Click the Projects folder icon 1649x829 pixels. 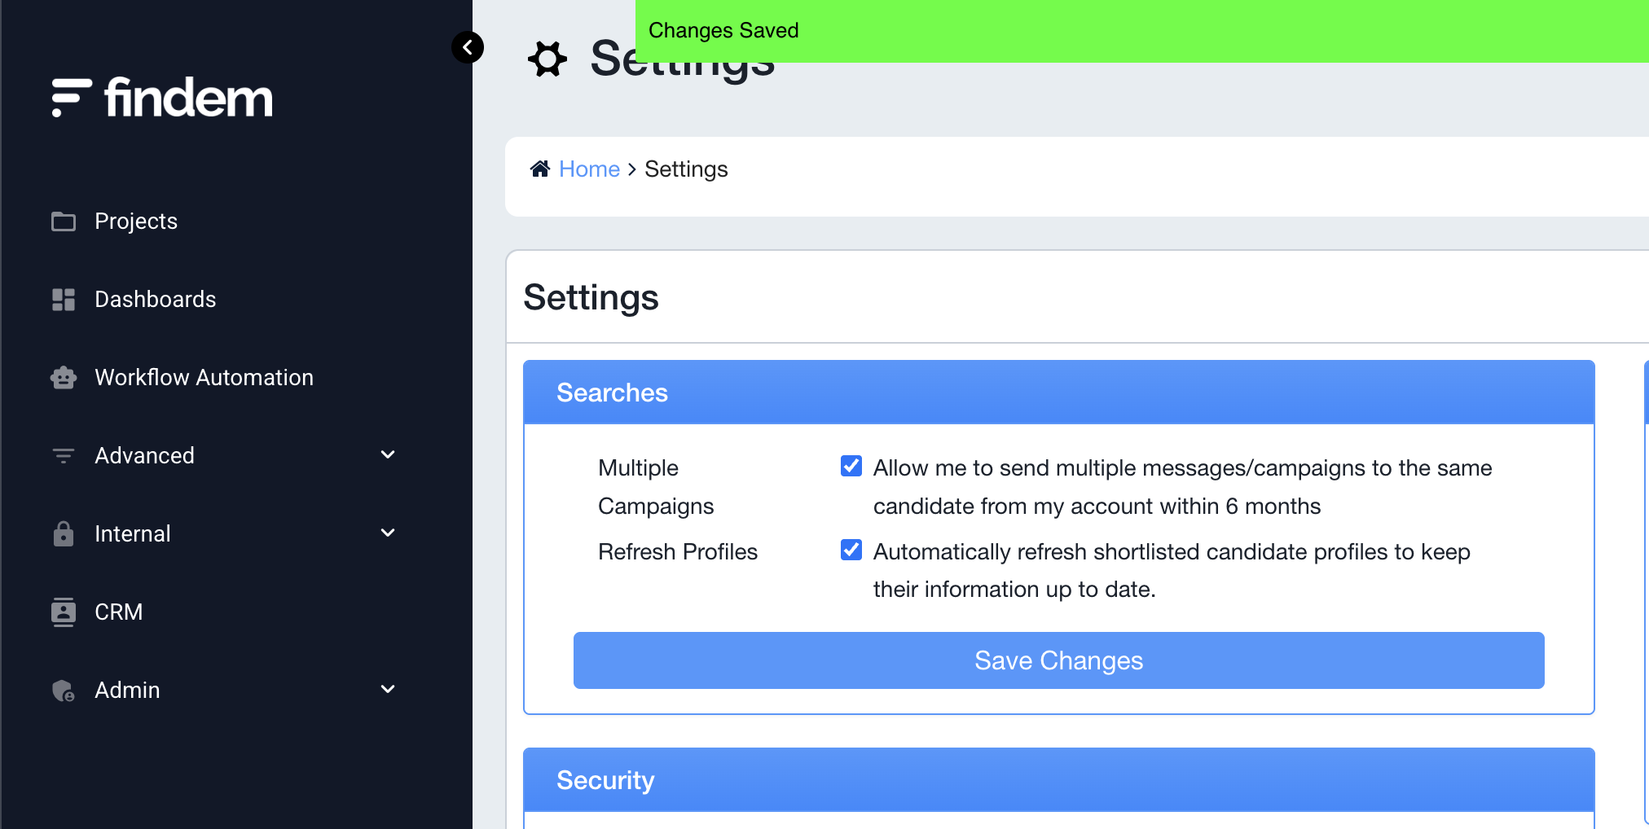coord(64,222)
